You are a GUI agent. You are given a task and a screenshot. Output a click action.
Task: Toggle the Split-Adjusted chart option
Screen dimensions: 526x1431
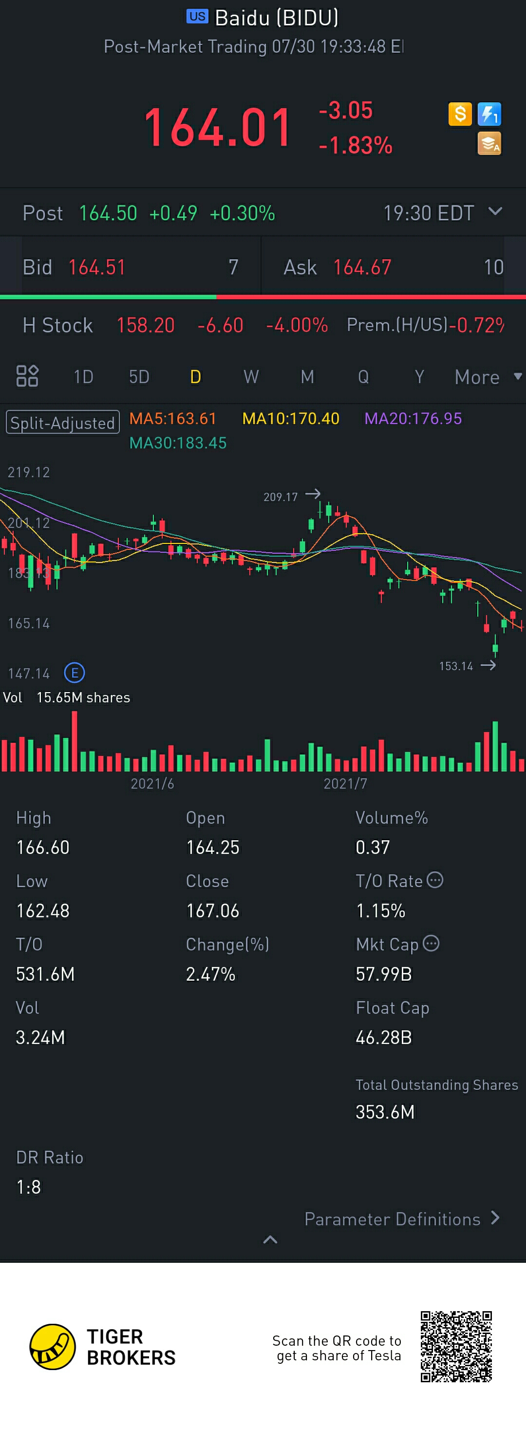pos(63,423)
